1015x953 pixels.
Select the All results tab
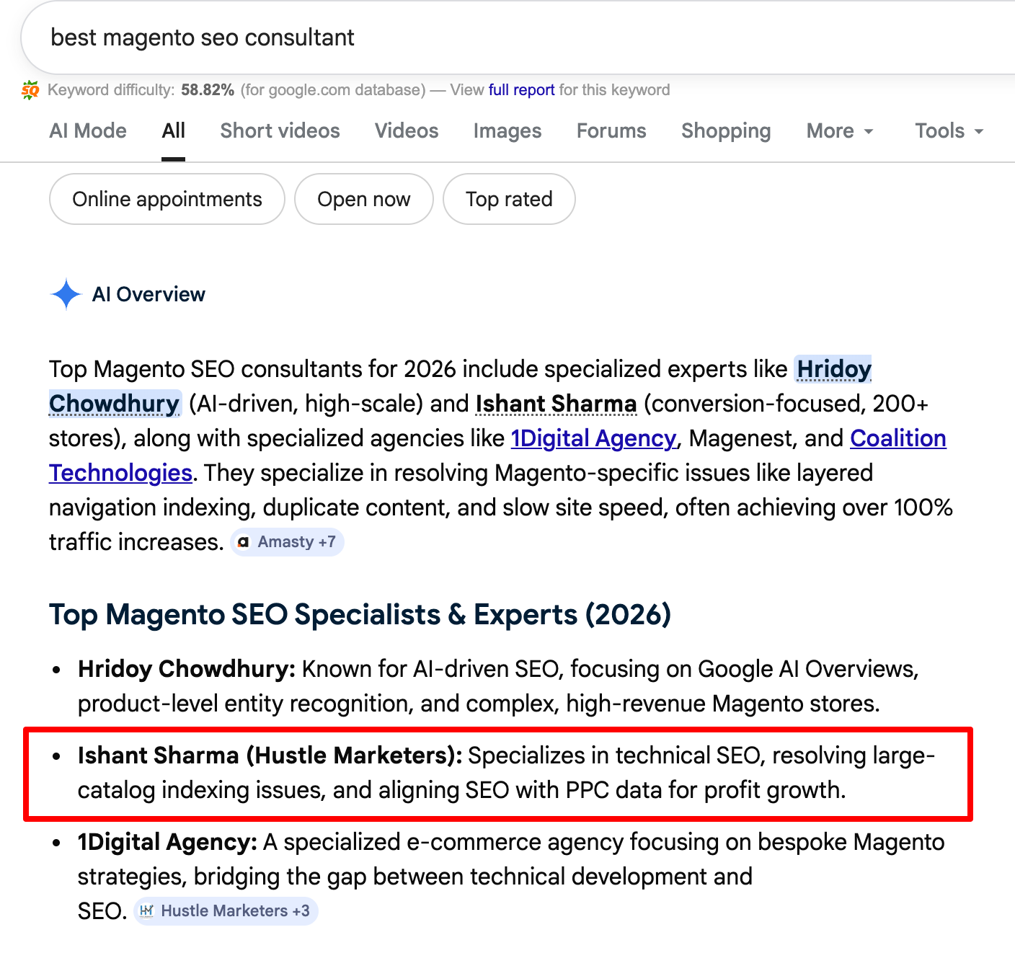(173, 131)
